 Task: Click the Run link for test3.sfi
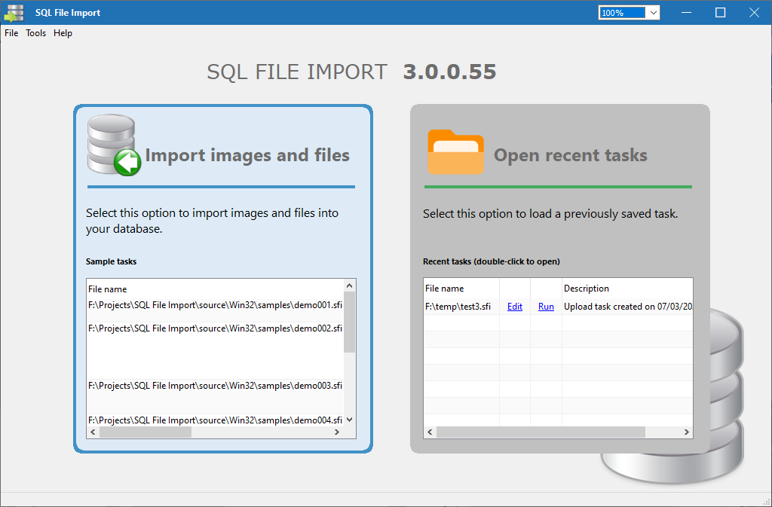546,307
